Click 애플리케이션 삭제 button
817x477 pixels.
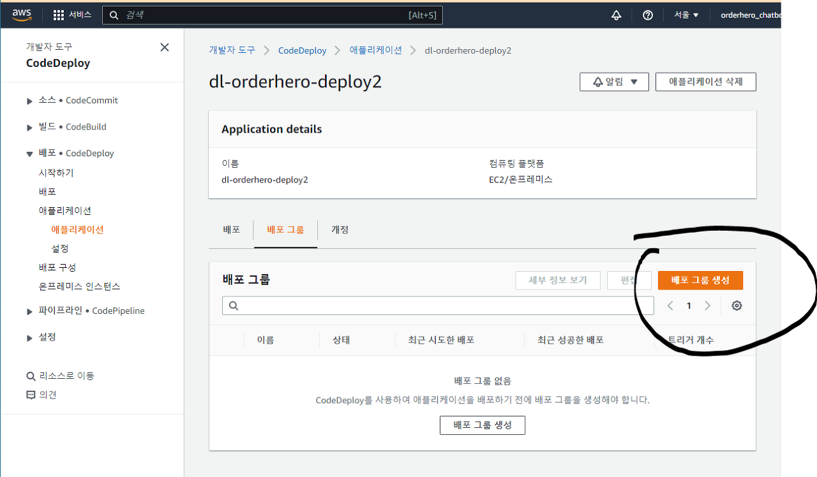point(706,82)
